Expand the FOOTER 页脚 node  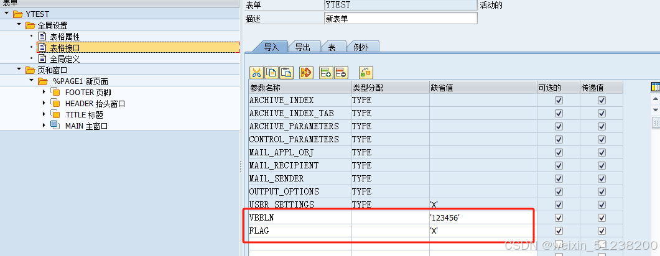point(44,91)
